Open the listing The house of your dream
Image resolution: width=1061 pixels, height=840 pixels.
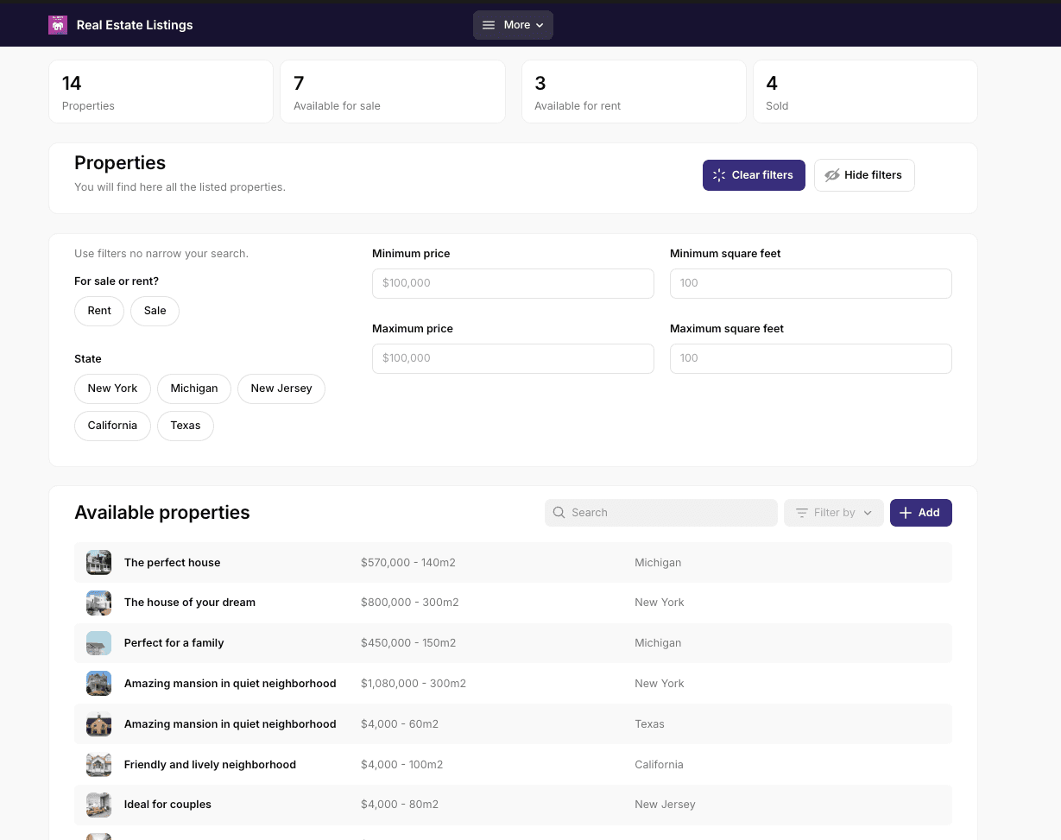[190, 602]
